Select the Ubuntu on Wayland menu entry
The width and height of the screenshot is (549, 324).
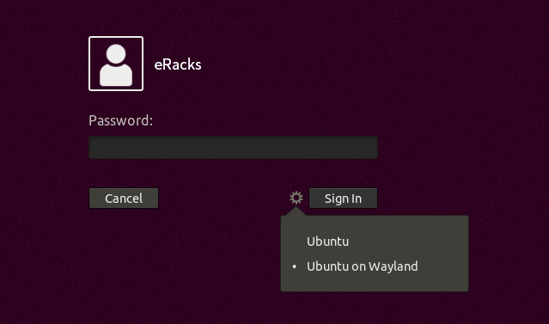click(362, 266)
